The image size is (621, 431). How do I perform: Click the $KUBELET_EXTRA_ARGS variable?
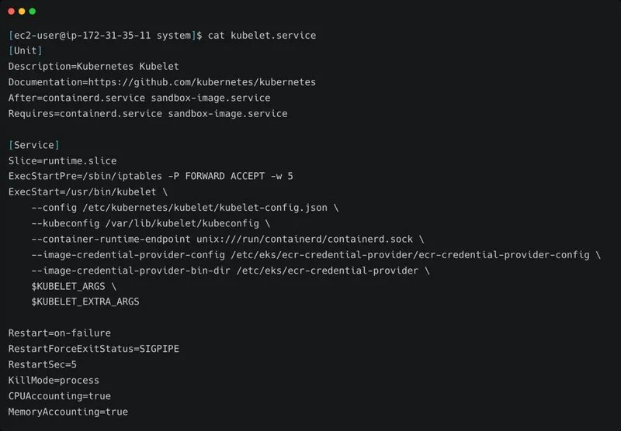click(x=85, y=302)
